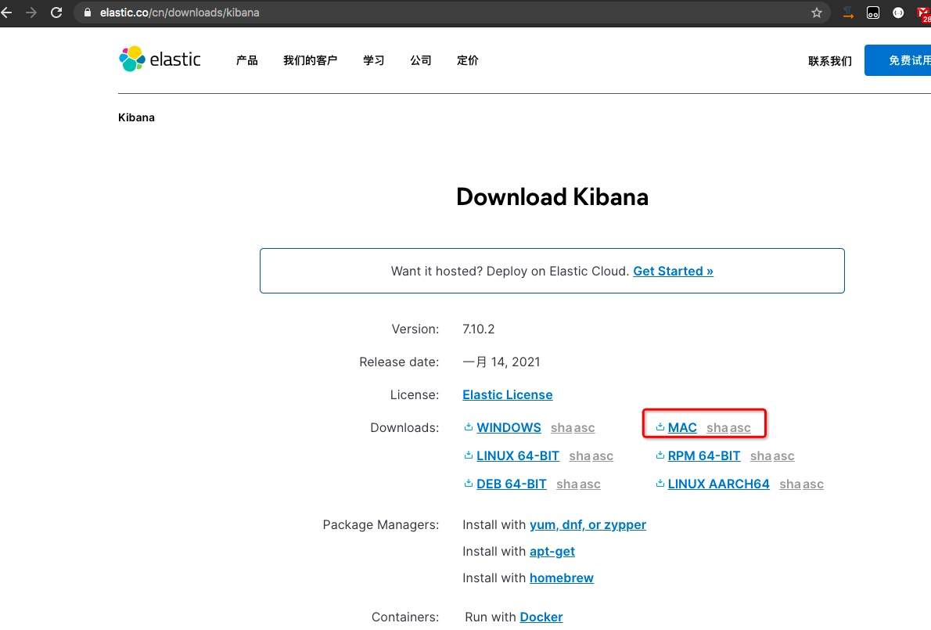
Task: Click the Get Started link
Action: 673,271
